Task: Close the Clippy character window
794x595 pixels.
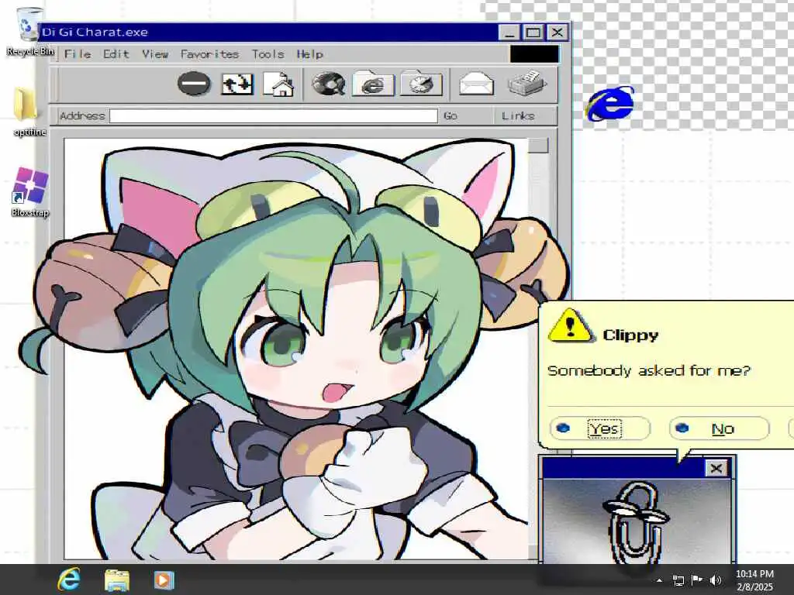Action: (716, 469)
